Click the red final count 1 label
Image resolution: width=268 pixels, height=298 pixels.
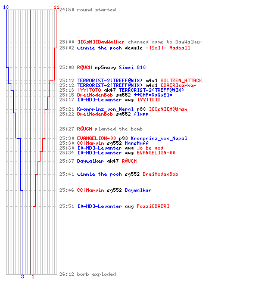point(33,277)
